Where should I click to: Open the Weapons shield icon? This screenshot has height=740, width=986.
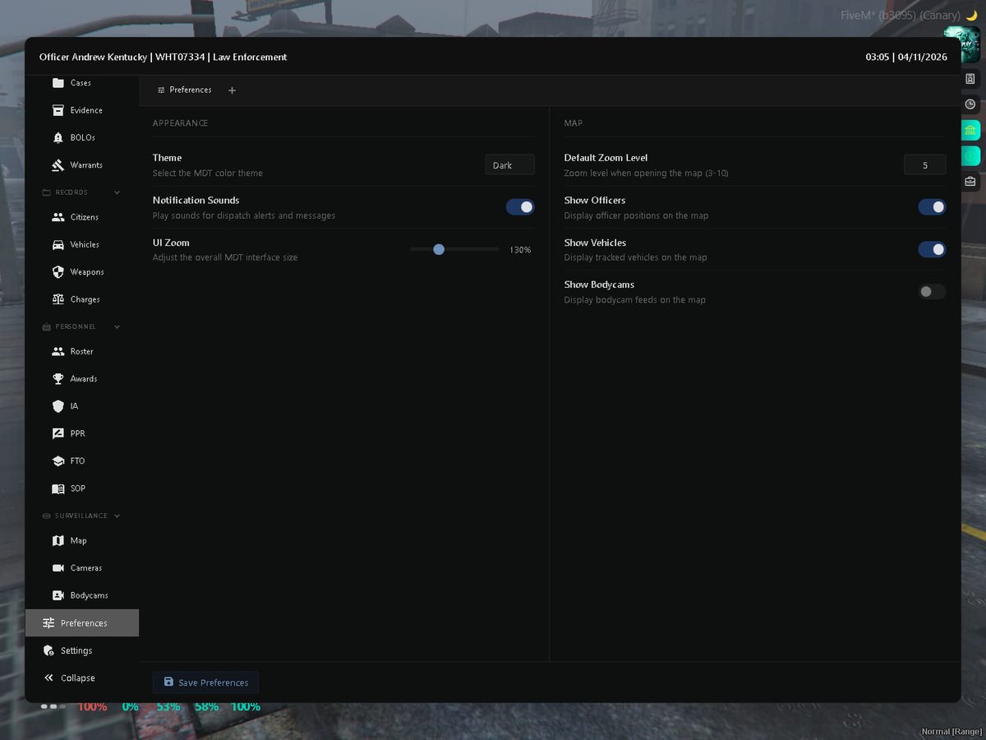point(58,272)
